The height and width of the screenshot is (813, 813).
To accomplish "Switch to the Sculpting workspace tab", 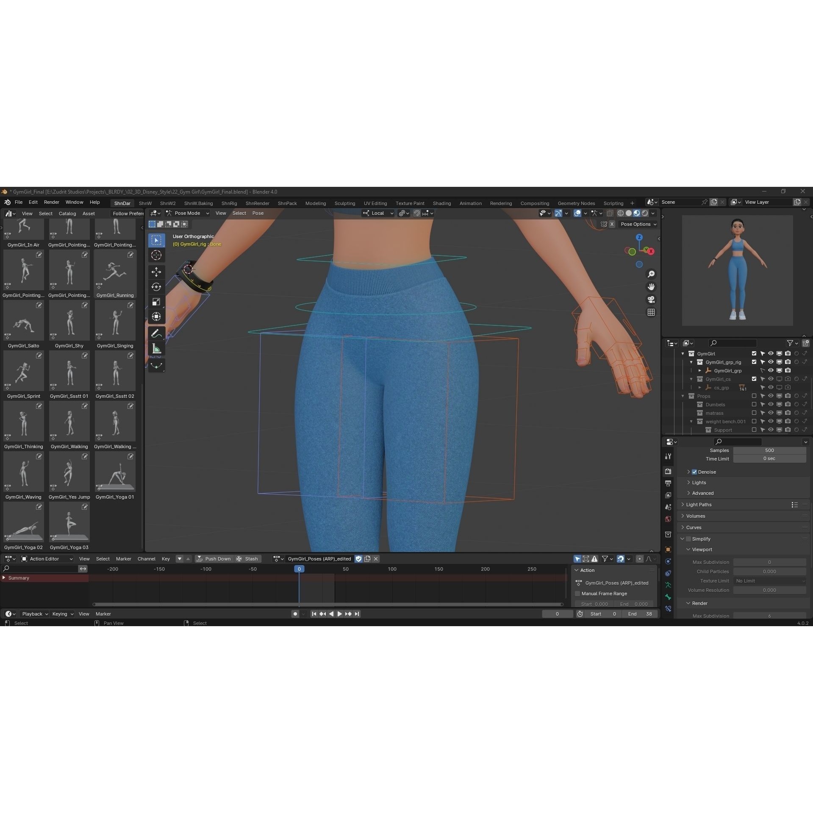I will click(x=344, y=203).
